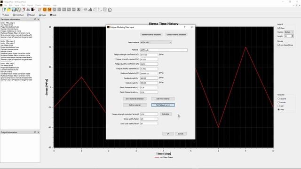301x169 pixels.
Task: Click the orange icon left of the M icon
Action: [x=45, y=9]
